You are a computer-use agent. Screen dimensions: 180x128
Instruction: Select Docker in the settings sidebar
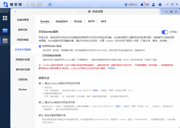(x=23, y=89)
